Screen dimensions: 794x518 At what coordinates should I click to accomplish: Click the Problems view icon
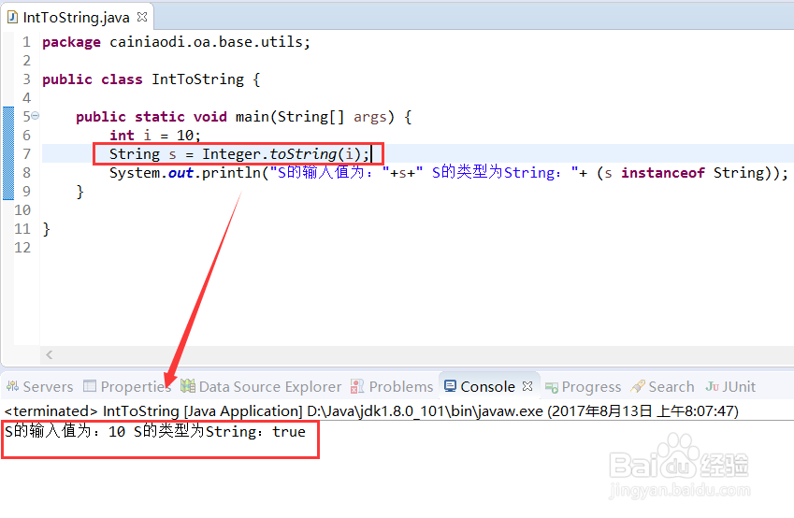pos(357,386)
